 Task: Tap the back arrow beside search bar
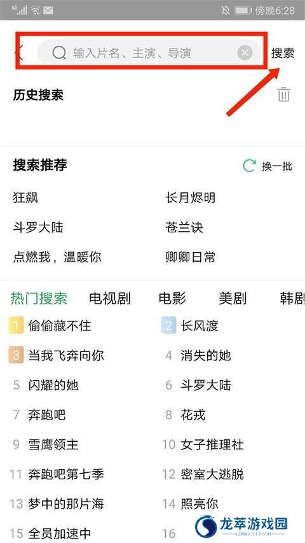pos(19,53)
